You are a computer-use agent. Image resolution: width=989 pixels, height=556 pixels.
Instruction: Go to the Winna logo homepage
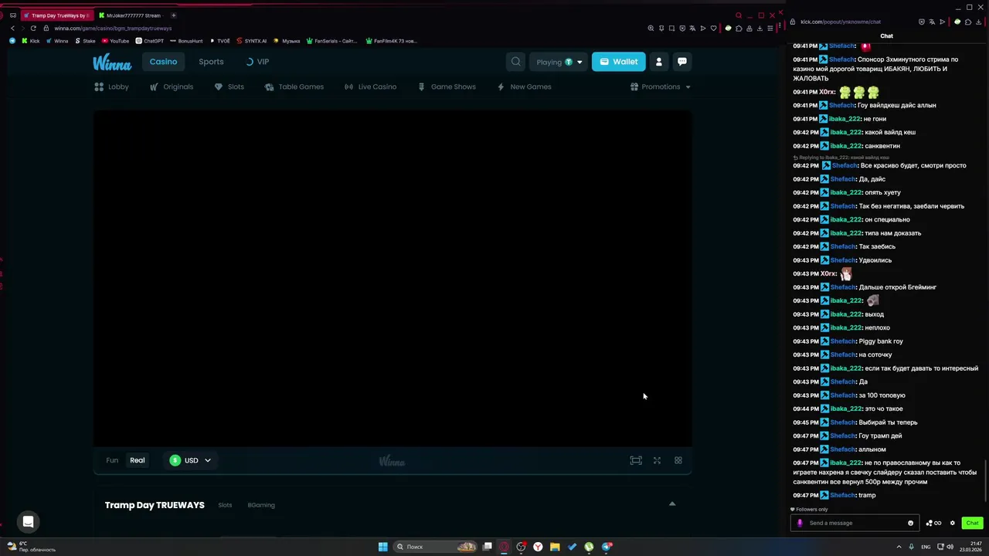112,63
